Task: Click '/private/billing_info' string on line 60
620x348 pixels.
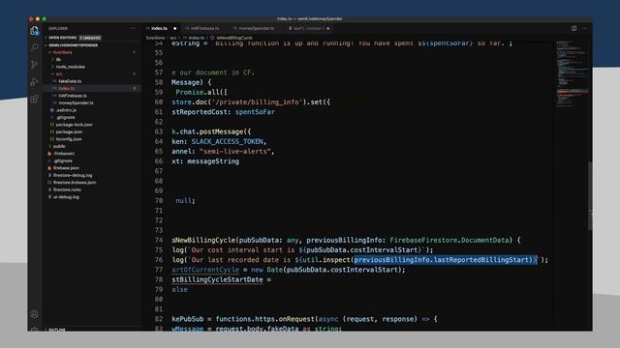Action: pyautogui.click(x=257, y=101)
